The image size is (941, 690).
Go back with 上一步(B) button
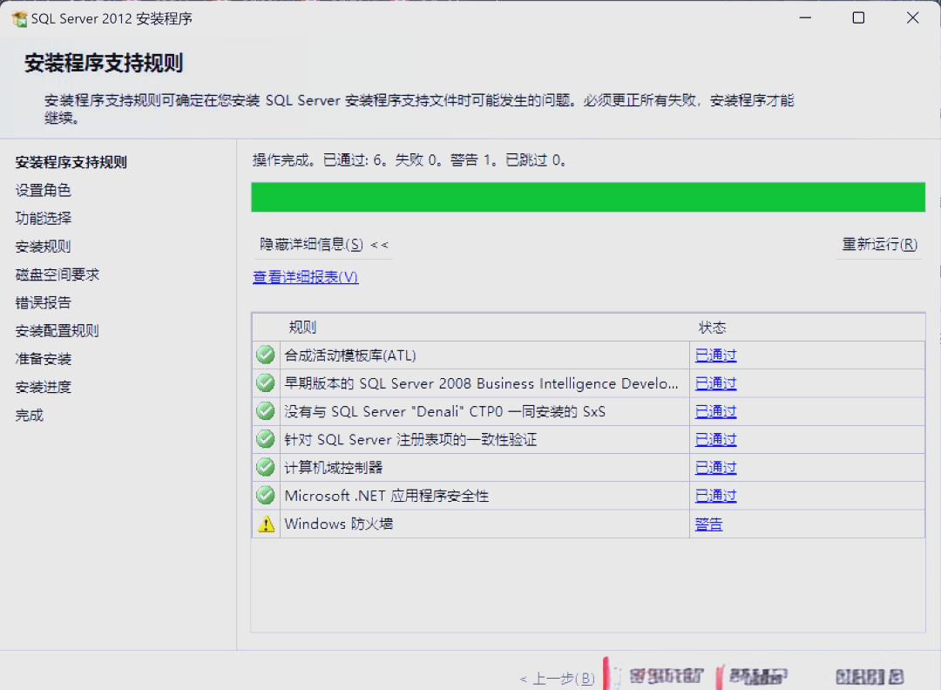[558, 679]
